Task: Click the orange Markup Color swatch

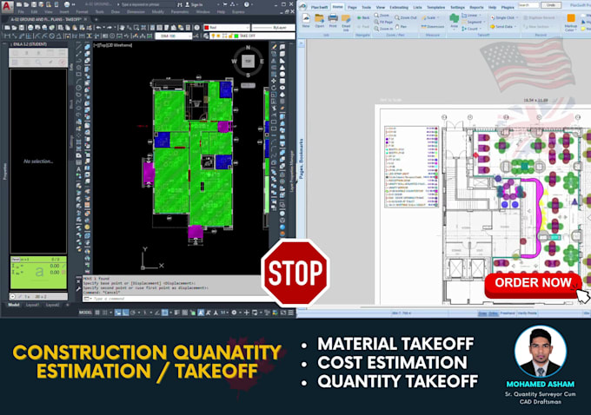Action: pos(571,18)
